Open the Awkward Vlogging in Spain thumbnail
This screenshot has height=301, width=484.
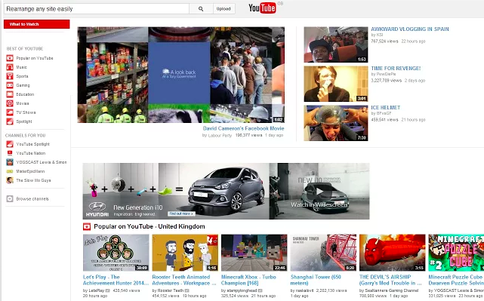coord(336,45)
